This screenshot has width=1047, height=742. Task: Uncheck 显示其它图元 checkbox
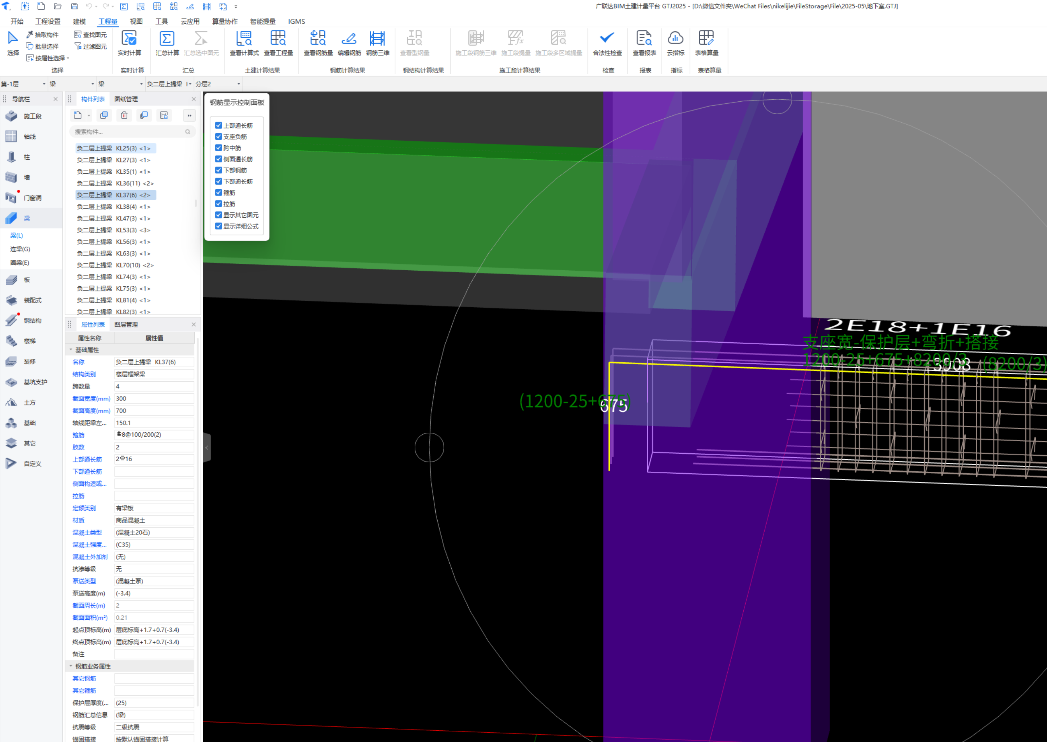(x=219, y=215)
